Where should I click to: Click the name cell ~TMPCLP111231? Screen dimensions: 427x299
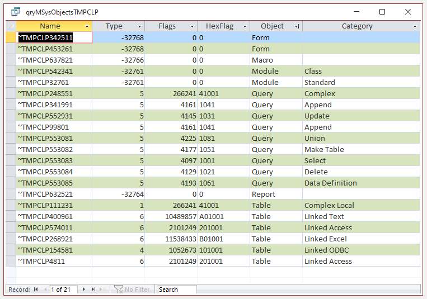54,206
